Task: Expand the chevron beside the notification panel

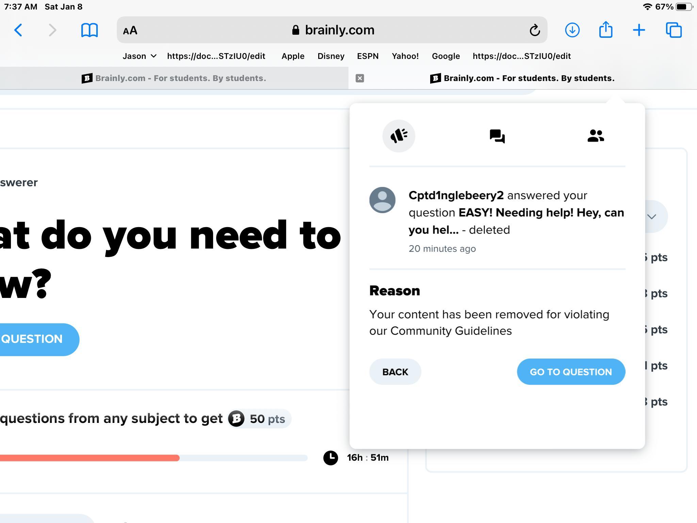Action: pyautogui.click(x=651, y=217)
